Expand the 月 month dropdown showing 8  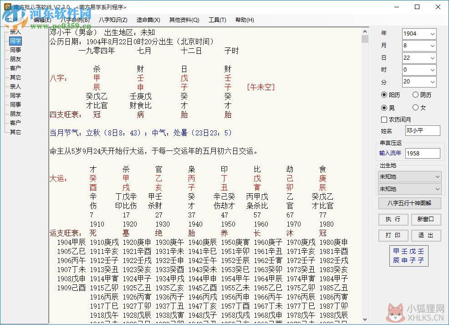(433, 46)
